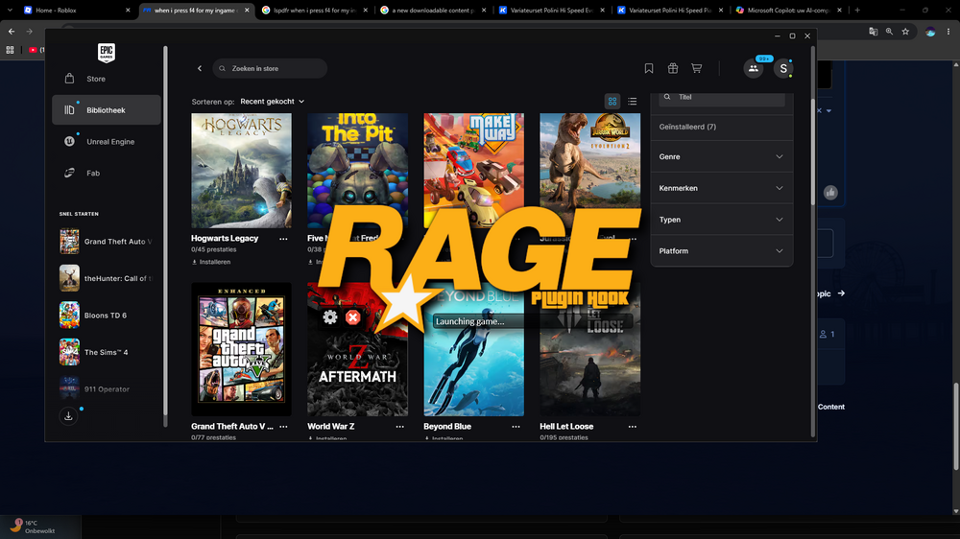
Task: Switch library to grid view
Action: (612, 102)
